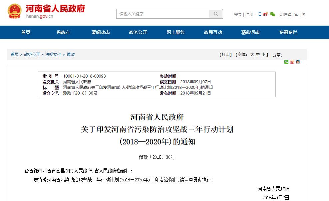
Task: Focus the keyword search input field
Action: (x=163, y=14)
